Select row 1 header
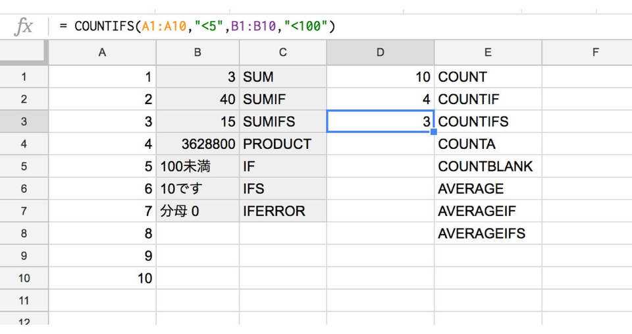Image resolution: width=632 pixels, height=334 pixels. pyautogui.click(x=24, y=76)
